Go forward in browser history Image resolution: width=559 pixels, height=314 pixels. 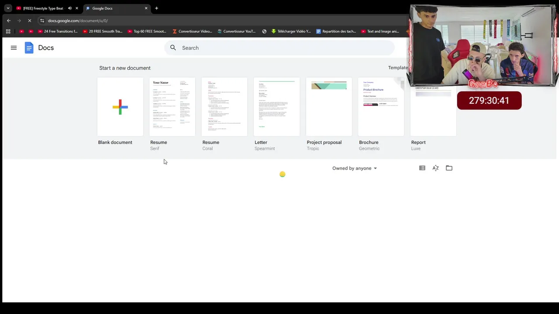pos(19,20)
